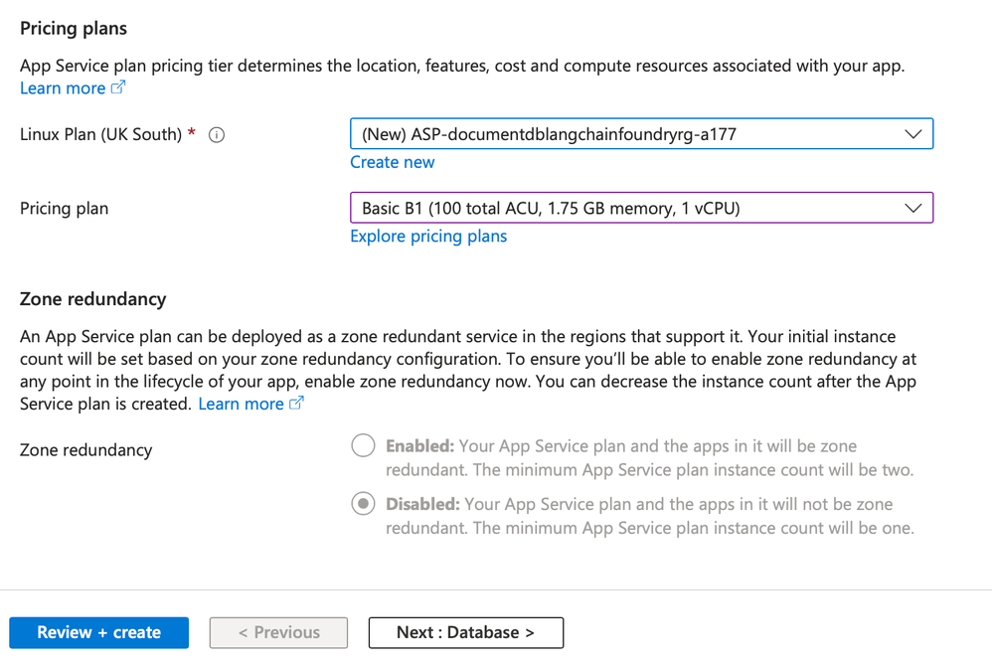Click the Linux Plan (UK South) label
This screenshot has height=666, width=992.
coord(101,134)
